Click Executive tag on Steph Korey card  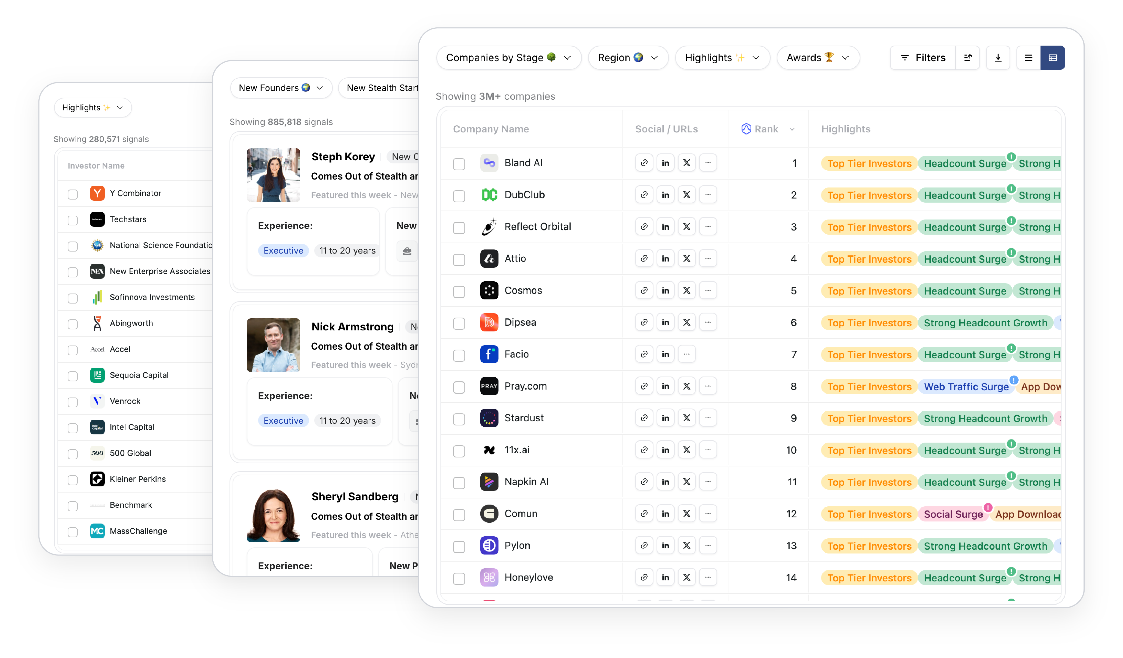coord(283,250)
